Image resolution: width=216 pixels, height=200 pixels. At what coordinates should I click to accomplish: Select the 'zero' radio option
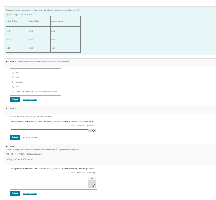(13, 73)
